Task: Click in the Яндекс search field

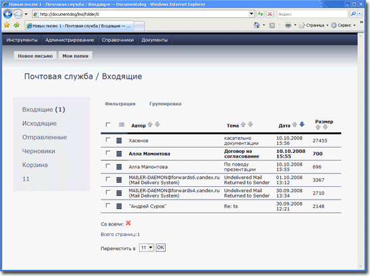Action: tap(312, 14)
